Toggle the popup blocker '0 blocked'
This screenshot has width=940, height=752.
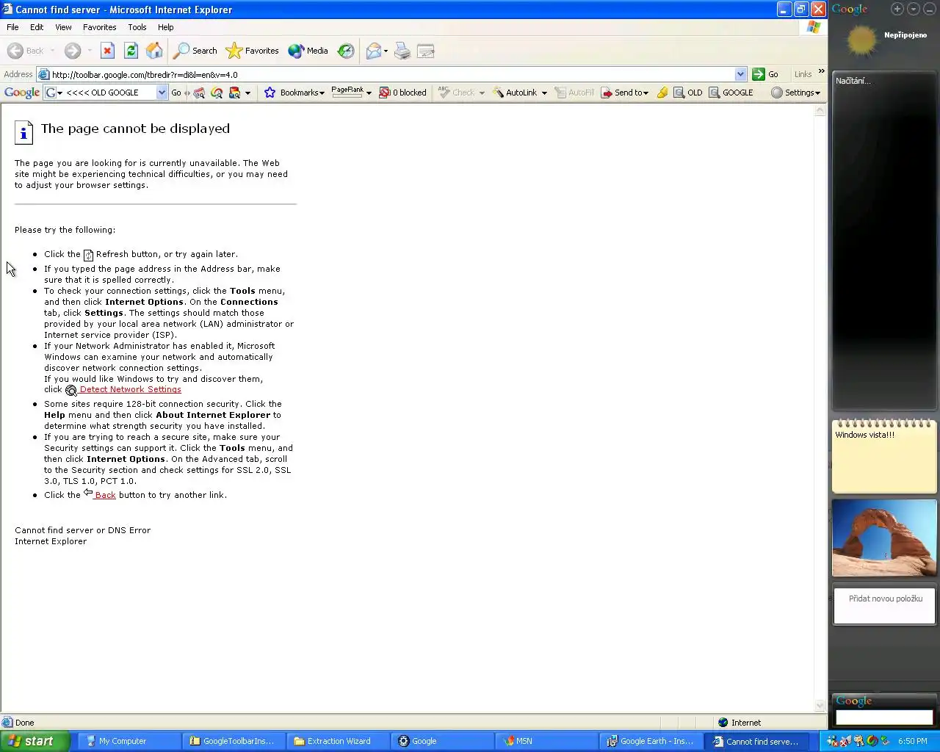click(402, 93)
